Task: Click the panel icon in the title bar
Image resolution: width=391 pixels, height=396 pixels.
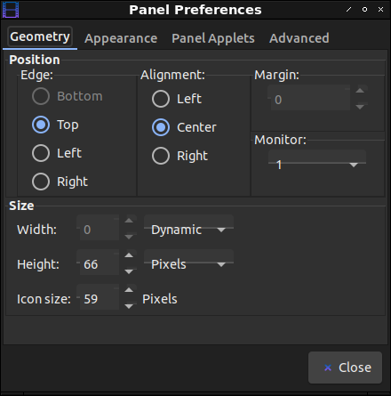Action: (11, 10)
